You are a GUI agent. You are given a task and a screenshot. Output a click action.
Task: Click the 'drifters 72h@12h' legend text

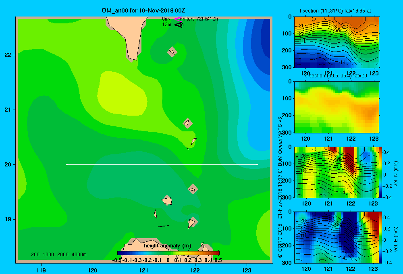pos(199,19)
